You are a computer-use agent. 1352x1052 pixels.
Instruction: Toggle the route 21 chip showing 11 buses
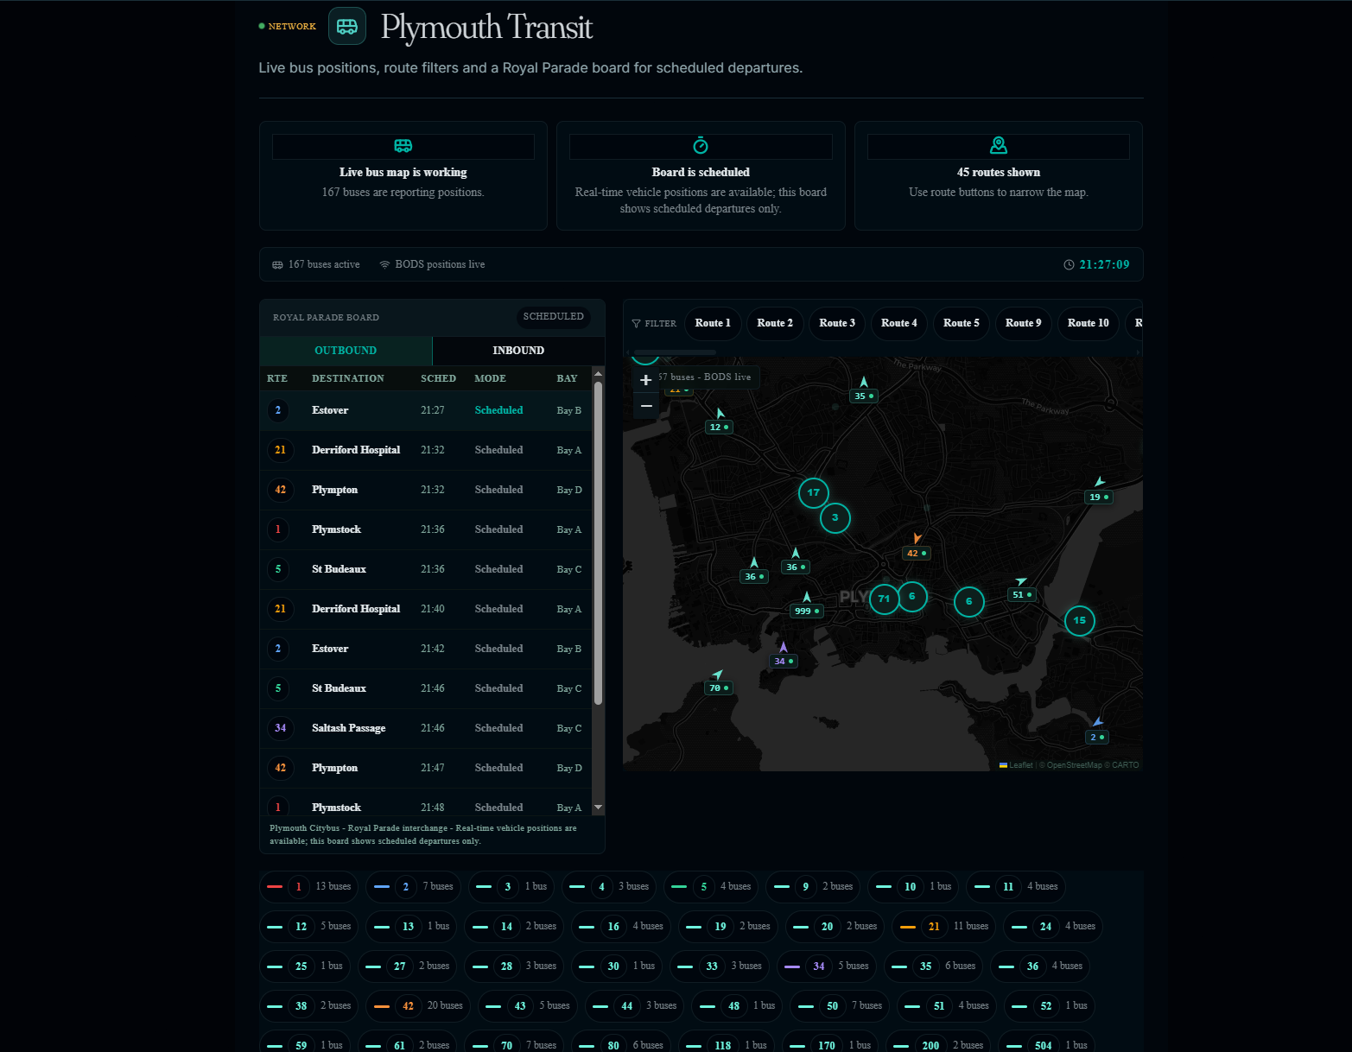coord(944,926)
